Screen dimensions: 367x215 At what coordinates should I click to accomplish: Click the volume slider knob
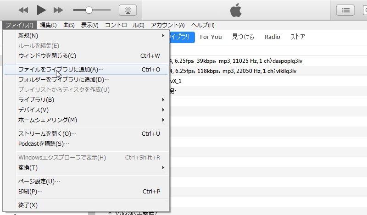pos(89,10)
